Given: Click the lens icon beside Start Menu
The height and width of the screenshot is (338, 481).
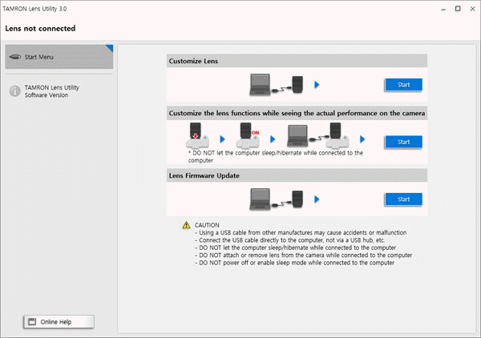Looking at the screenshot, I should [x=15, y=57].
